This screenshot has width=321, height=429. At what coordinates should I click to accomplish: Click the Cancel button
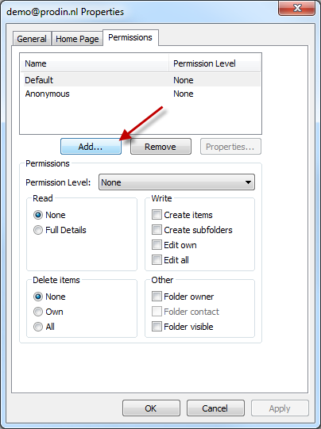coord(215,408)
